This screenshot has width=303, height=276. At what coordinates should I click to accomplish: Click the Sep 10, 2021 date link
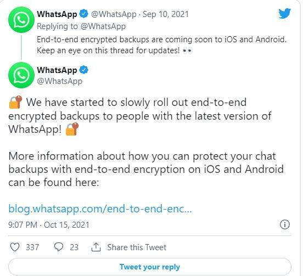tap(166, 14)
